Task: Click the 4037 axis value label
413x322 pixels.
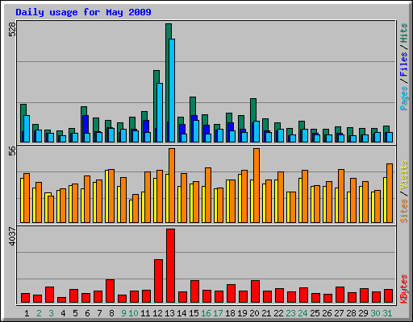Action: pos(12,237)
